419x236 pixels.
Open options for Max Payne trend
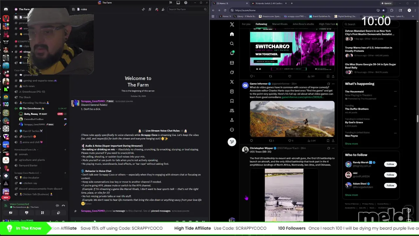395,133
